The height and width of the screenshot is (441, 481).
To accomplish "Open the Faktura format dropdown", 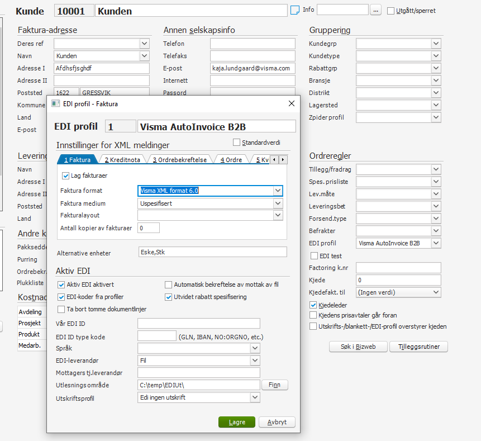I will pos(278,191).
